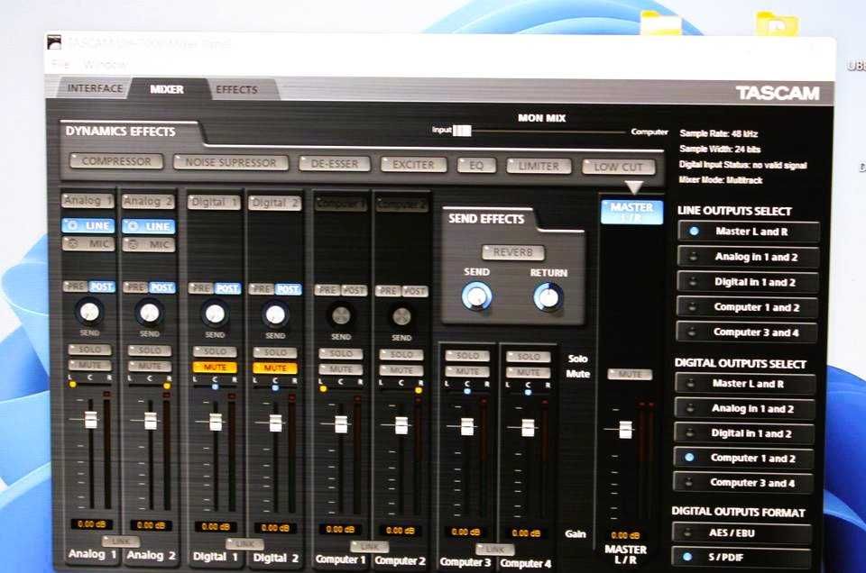Mute the Analog 2 channel
This screenshot has height=573, width=866.
(x=150, y=366)
